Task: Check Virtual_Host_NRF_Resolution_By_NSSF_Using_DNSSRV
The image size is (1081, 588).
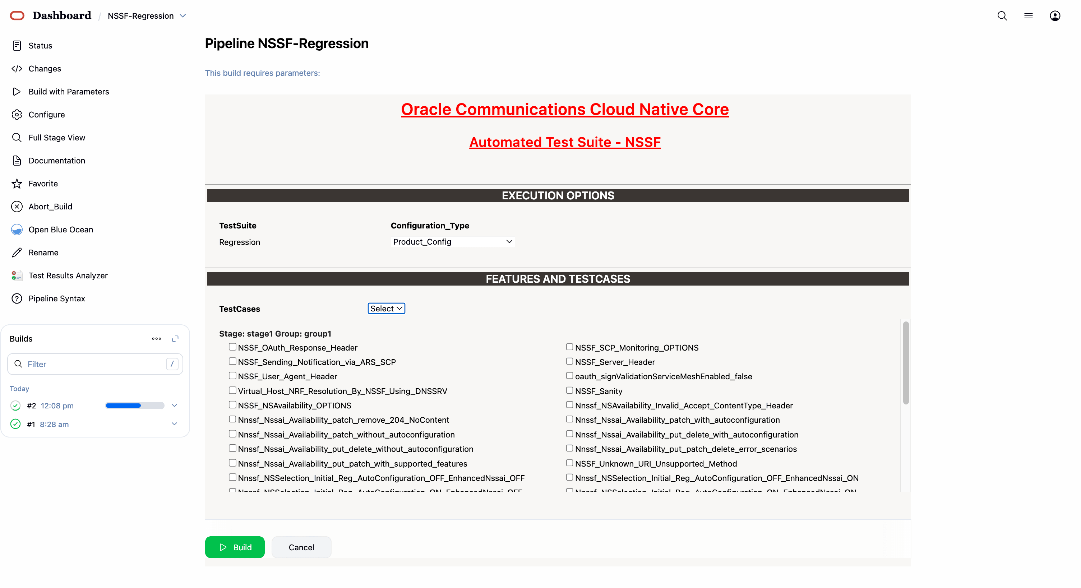Action: coord(232,390)
